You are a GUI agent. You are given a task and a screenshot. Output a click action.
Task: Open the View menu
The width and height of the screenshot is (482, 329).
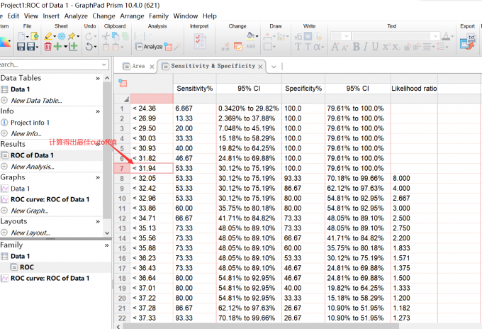pos(31,16)
